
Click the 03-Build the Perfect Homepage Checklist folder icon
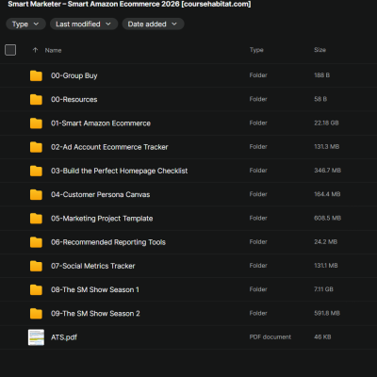click(x=36, y=171)
